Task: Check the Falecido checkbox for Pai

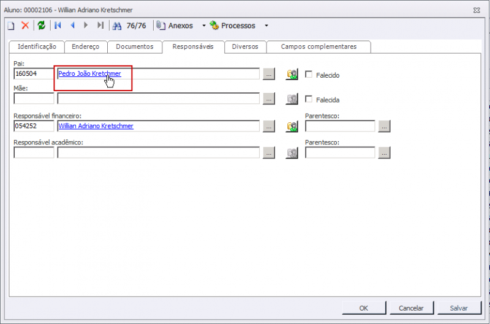Action: click(x=309, y=75)
